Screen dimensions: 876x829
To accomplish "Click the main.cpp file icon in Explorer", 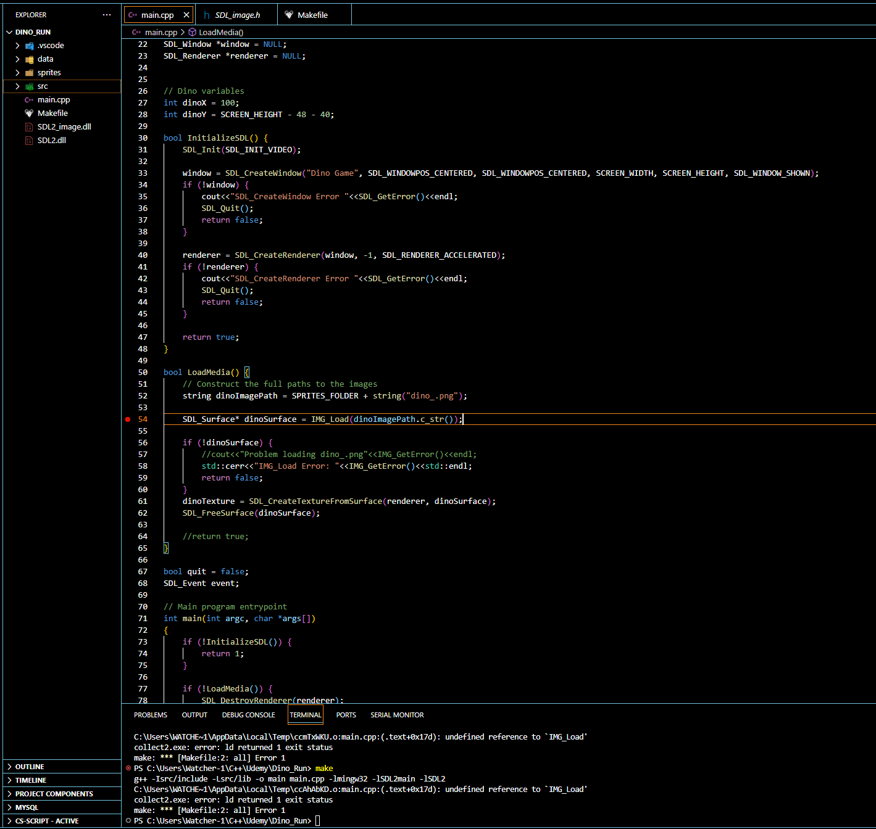I will click(x=29, y=100).
